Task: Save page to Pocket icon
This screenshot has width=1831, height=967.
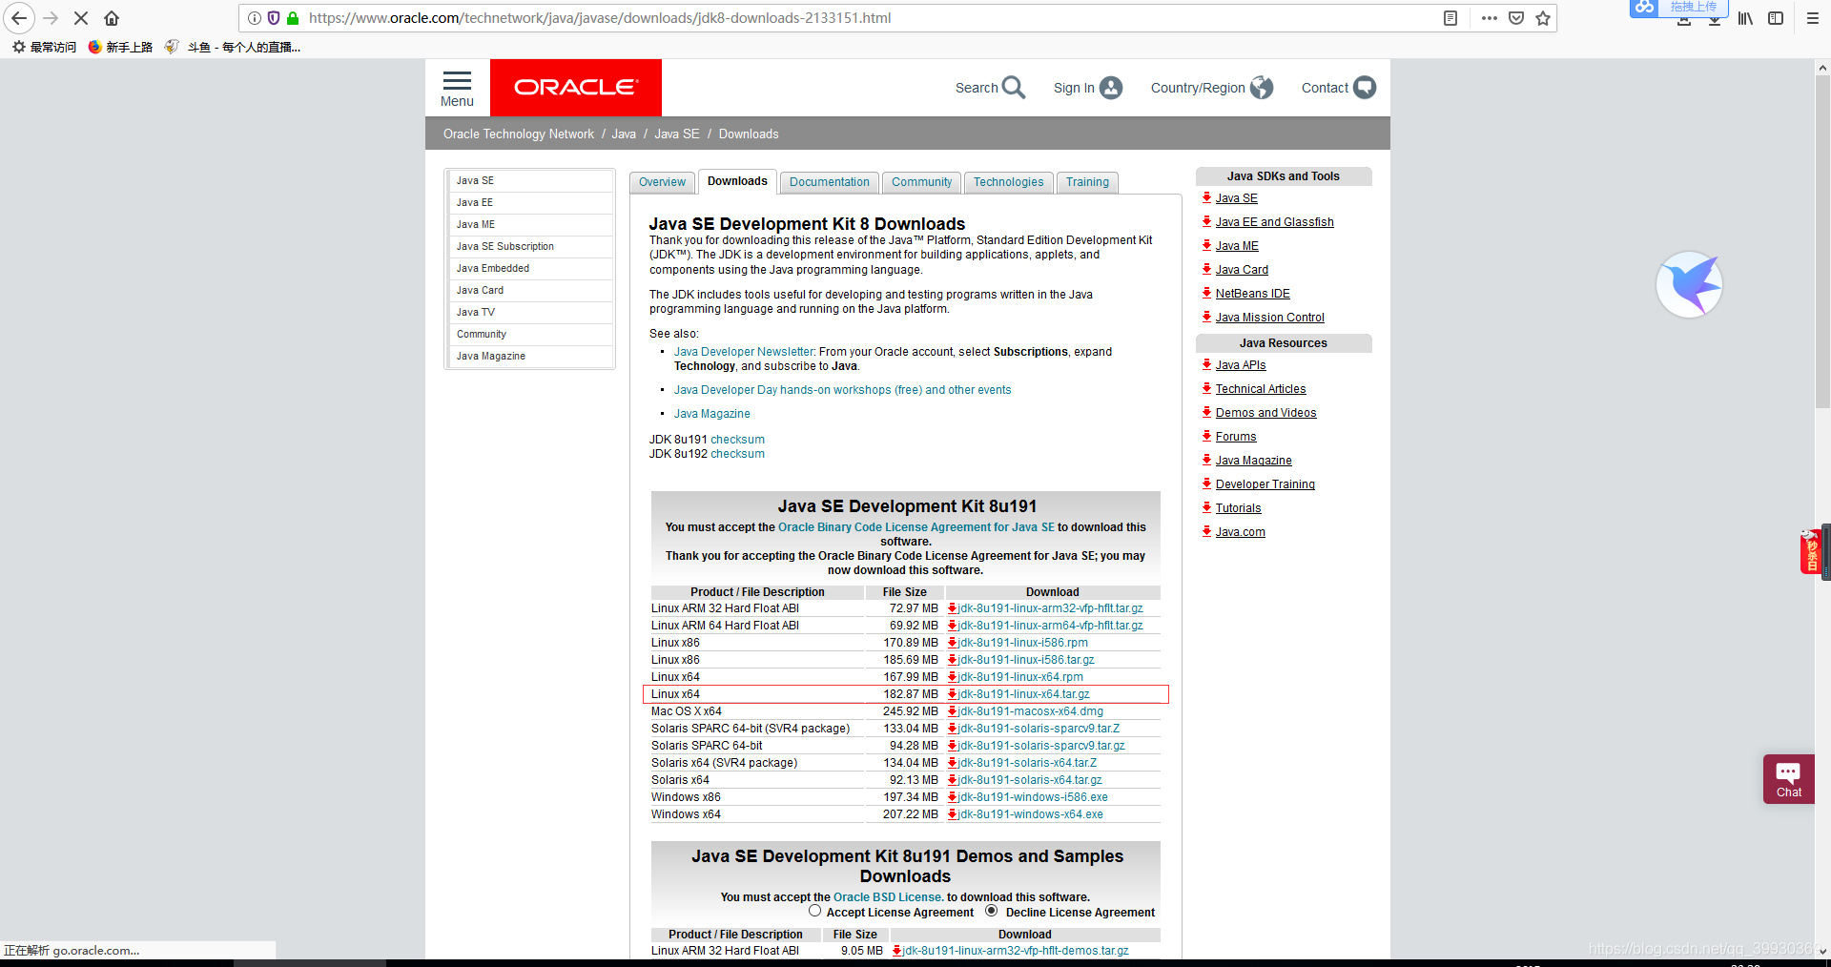Action: [x=1516, y=18]
